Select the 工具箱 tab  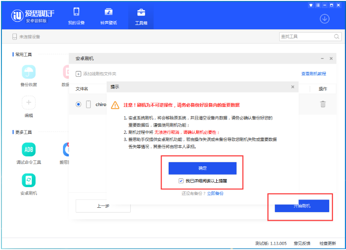coord(141,17)
